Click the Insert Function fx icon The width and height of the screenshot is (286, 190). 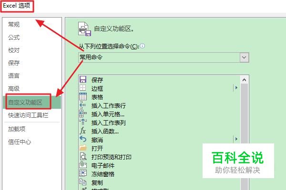pyautogui.click(x=83, y=131)
